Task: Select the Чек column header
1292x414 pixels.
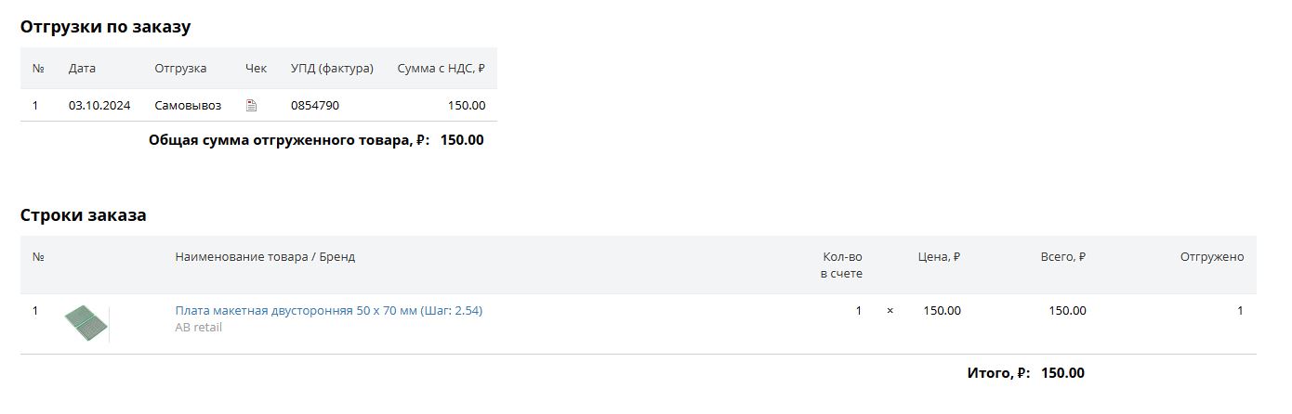Action: tap(256, 69)
